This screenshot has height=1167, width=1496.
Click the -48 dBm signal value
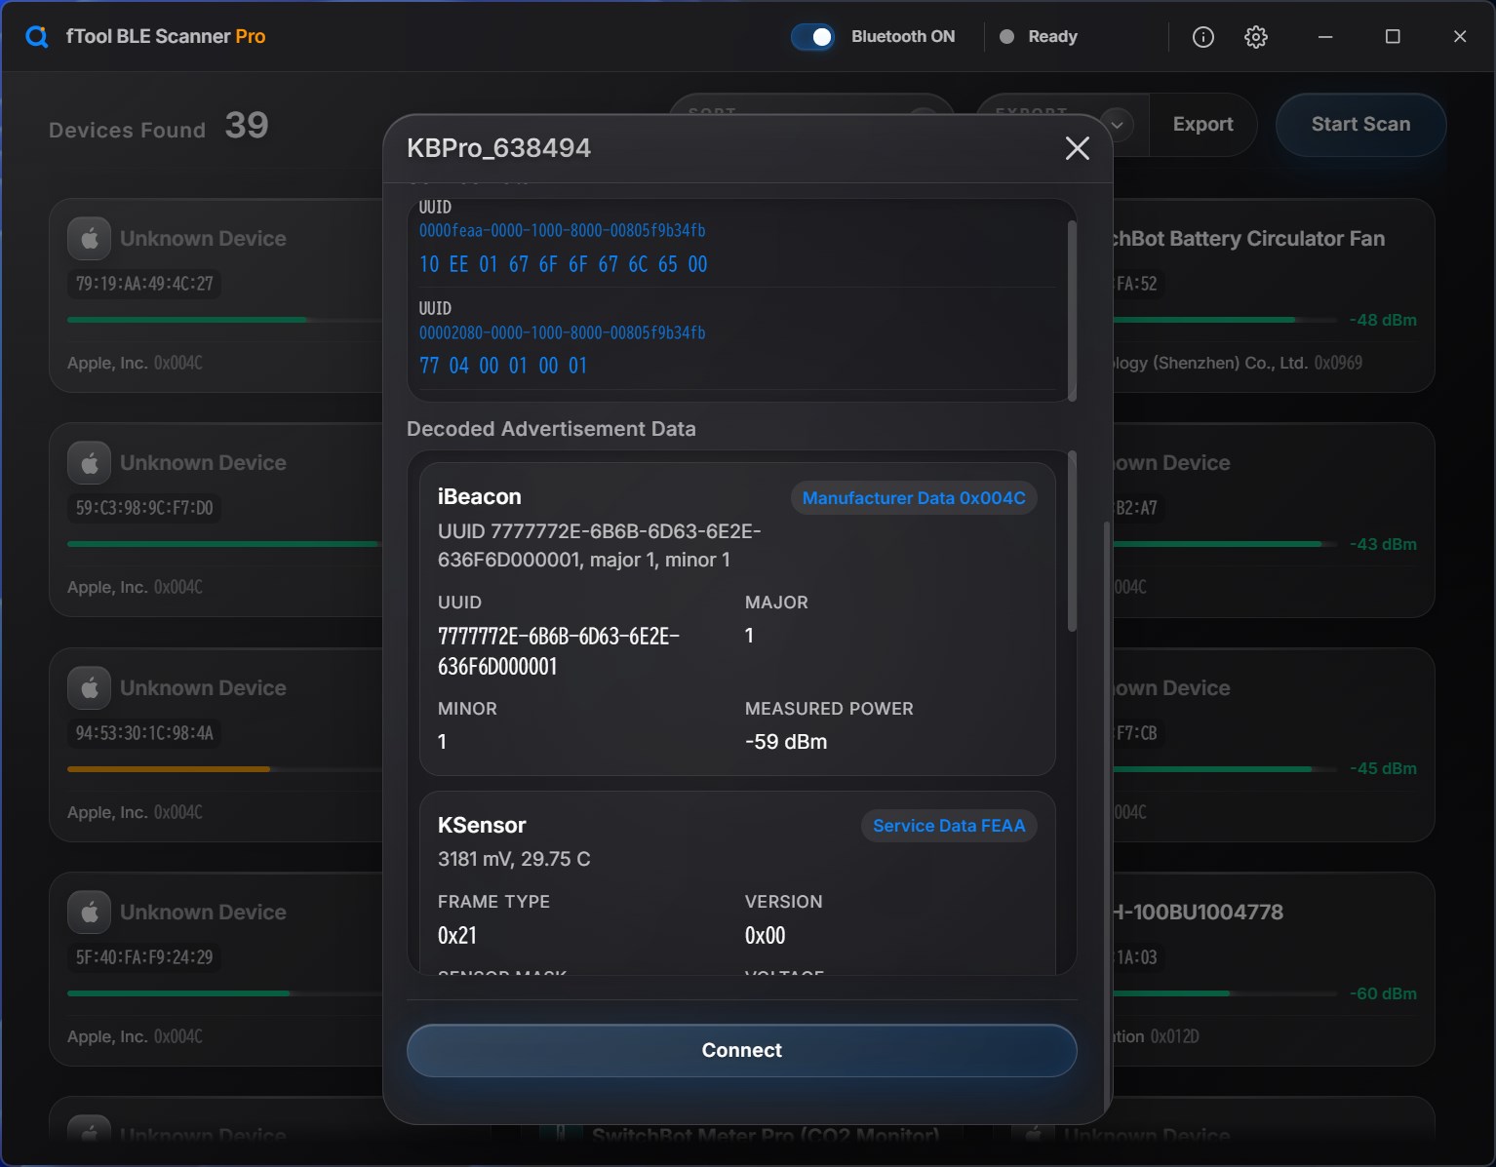coord(1383,320)
